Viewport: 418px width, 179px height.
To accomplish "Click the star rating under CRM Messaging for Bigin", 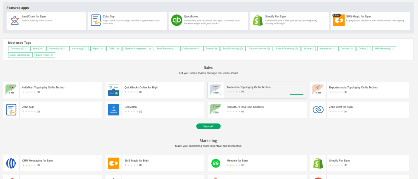I will [29, 165].
